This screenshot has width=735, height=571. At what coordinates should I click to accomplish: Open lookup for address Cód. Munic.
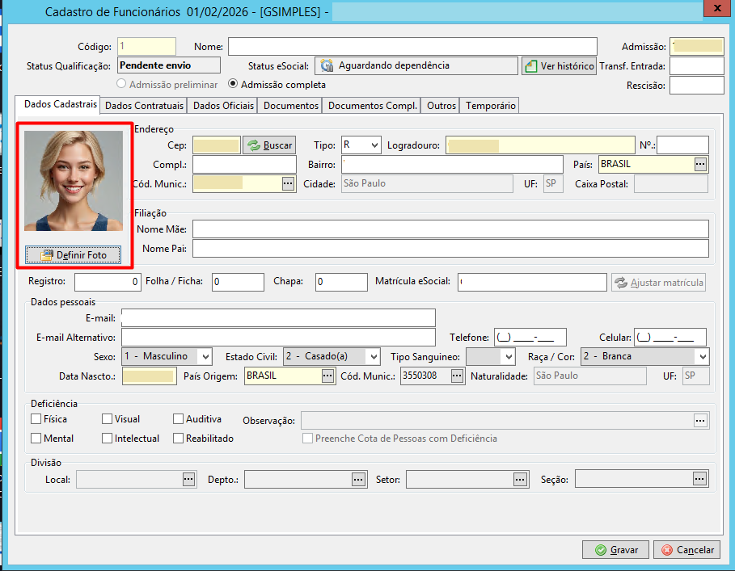coord(288,184)
